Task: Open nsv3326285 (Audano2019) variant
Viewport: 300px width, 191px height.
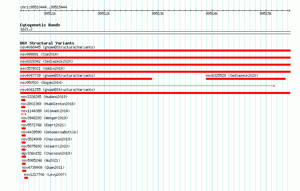Action: 44,97
